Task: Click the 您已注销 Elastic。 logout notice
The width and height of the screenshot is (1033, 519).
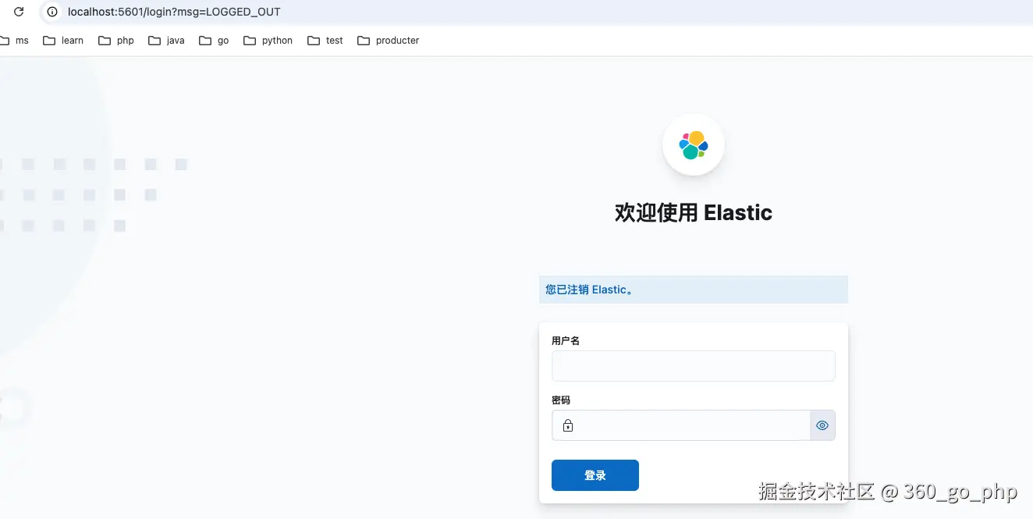Action: 694,290
